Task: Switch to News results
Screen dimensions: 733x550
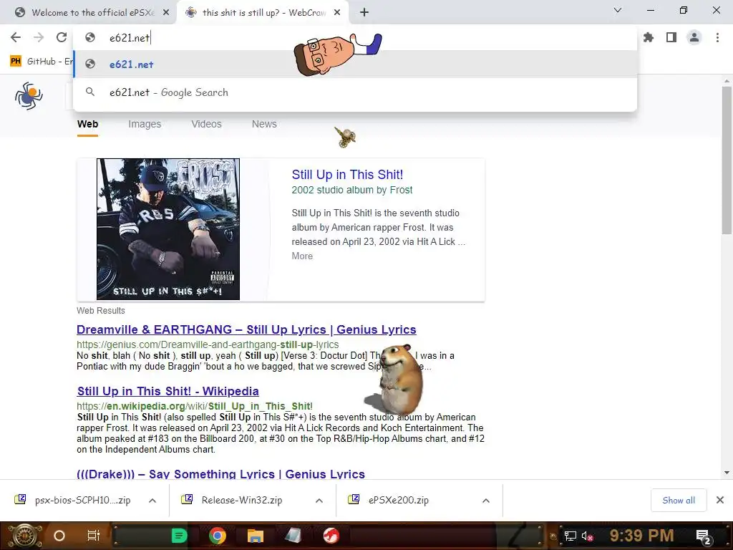Action: [264, 124]
